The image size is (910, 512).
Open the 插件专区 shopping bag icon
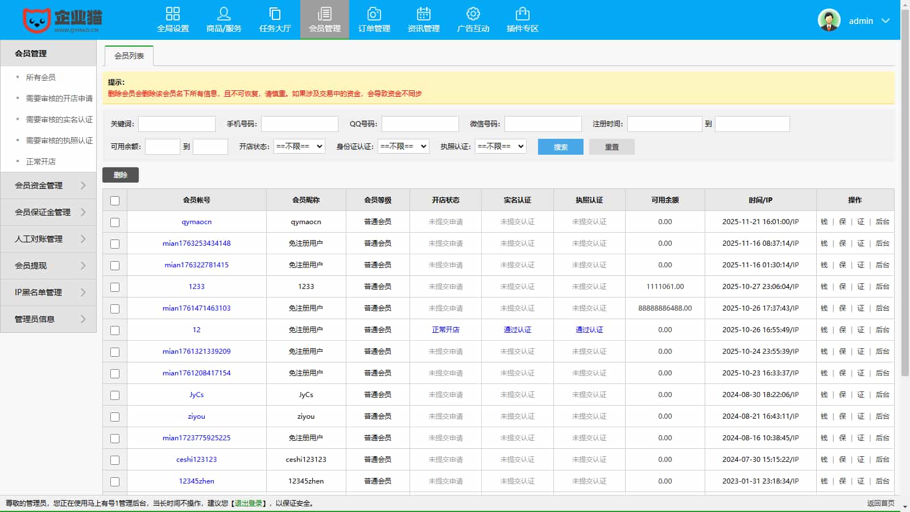click(522, 14)
